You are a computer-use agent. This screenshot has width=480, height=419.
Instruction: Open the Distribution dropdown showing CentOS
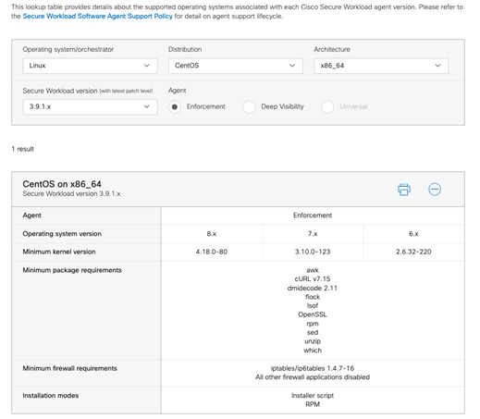pyautogui.click(x=236, y=66)
